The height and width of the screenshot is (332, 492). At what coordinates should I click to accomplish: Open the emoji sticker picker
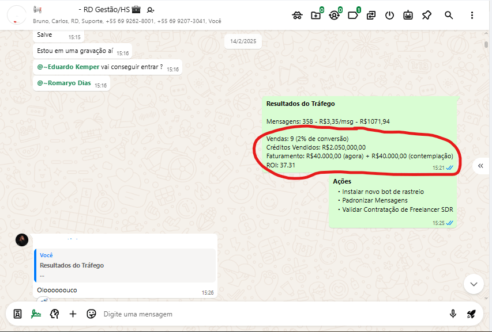pos(91,314)
